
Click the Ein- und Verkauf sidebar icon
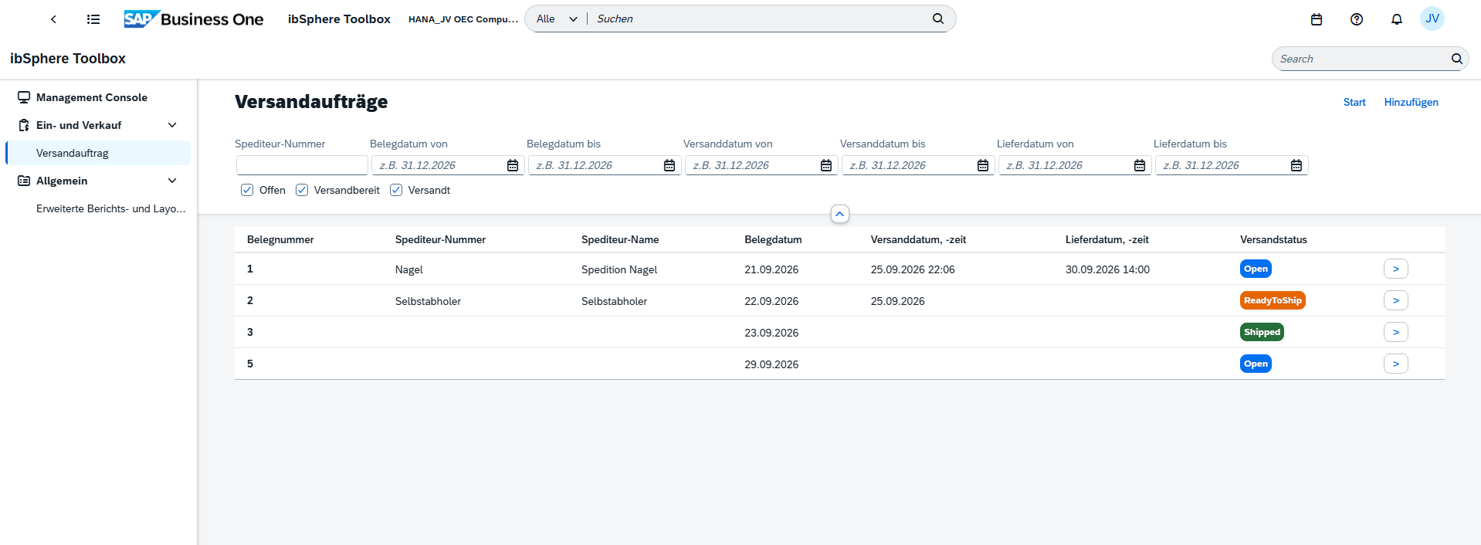[24, 125]
